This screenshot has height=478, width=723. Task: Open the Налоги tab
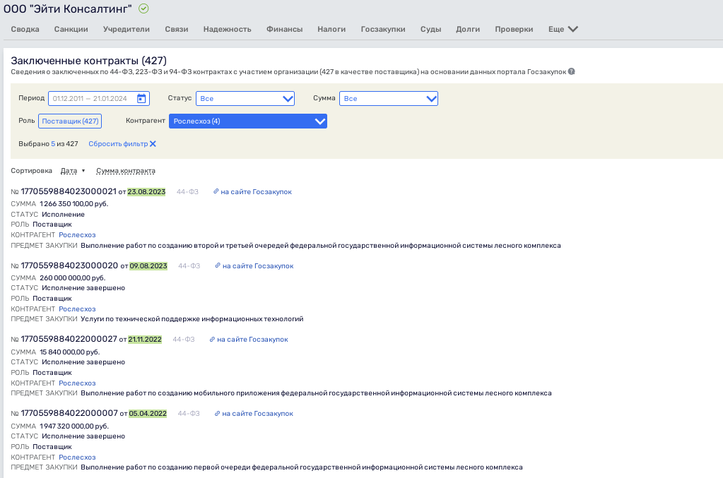click(331, 29)
